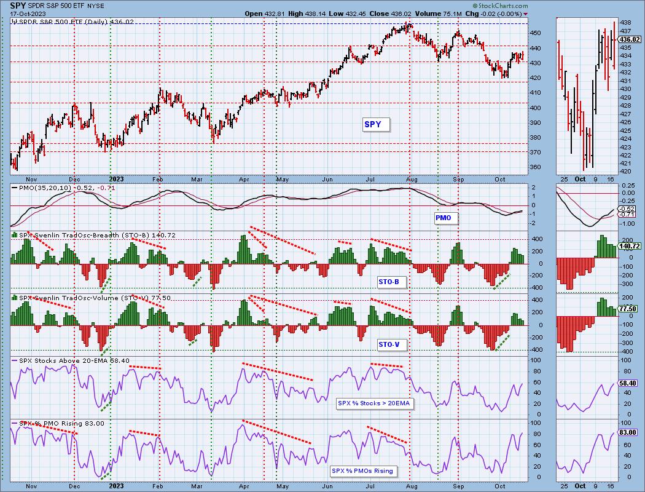Click the Swenlin TradOsc-Volume legend text

[x=95, y=298]
